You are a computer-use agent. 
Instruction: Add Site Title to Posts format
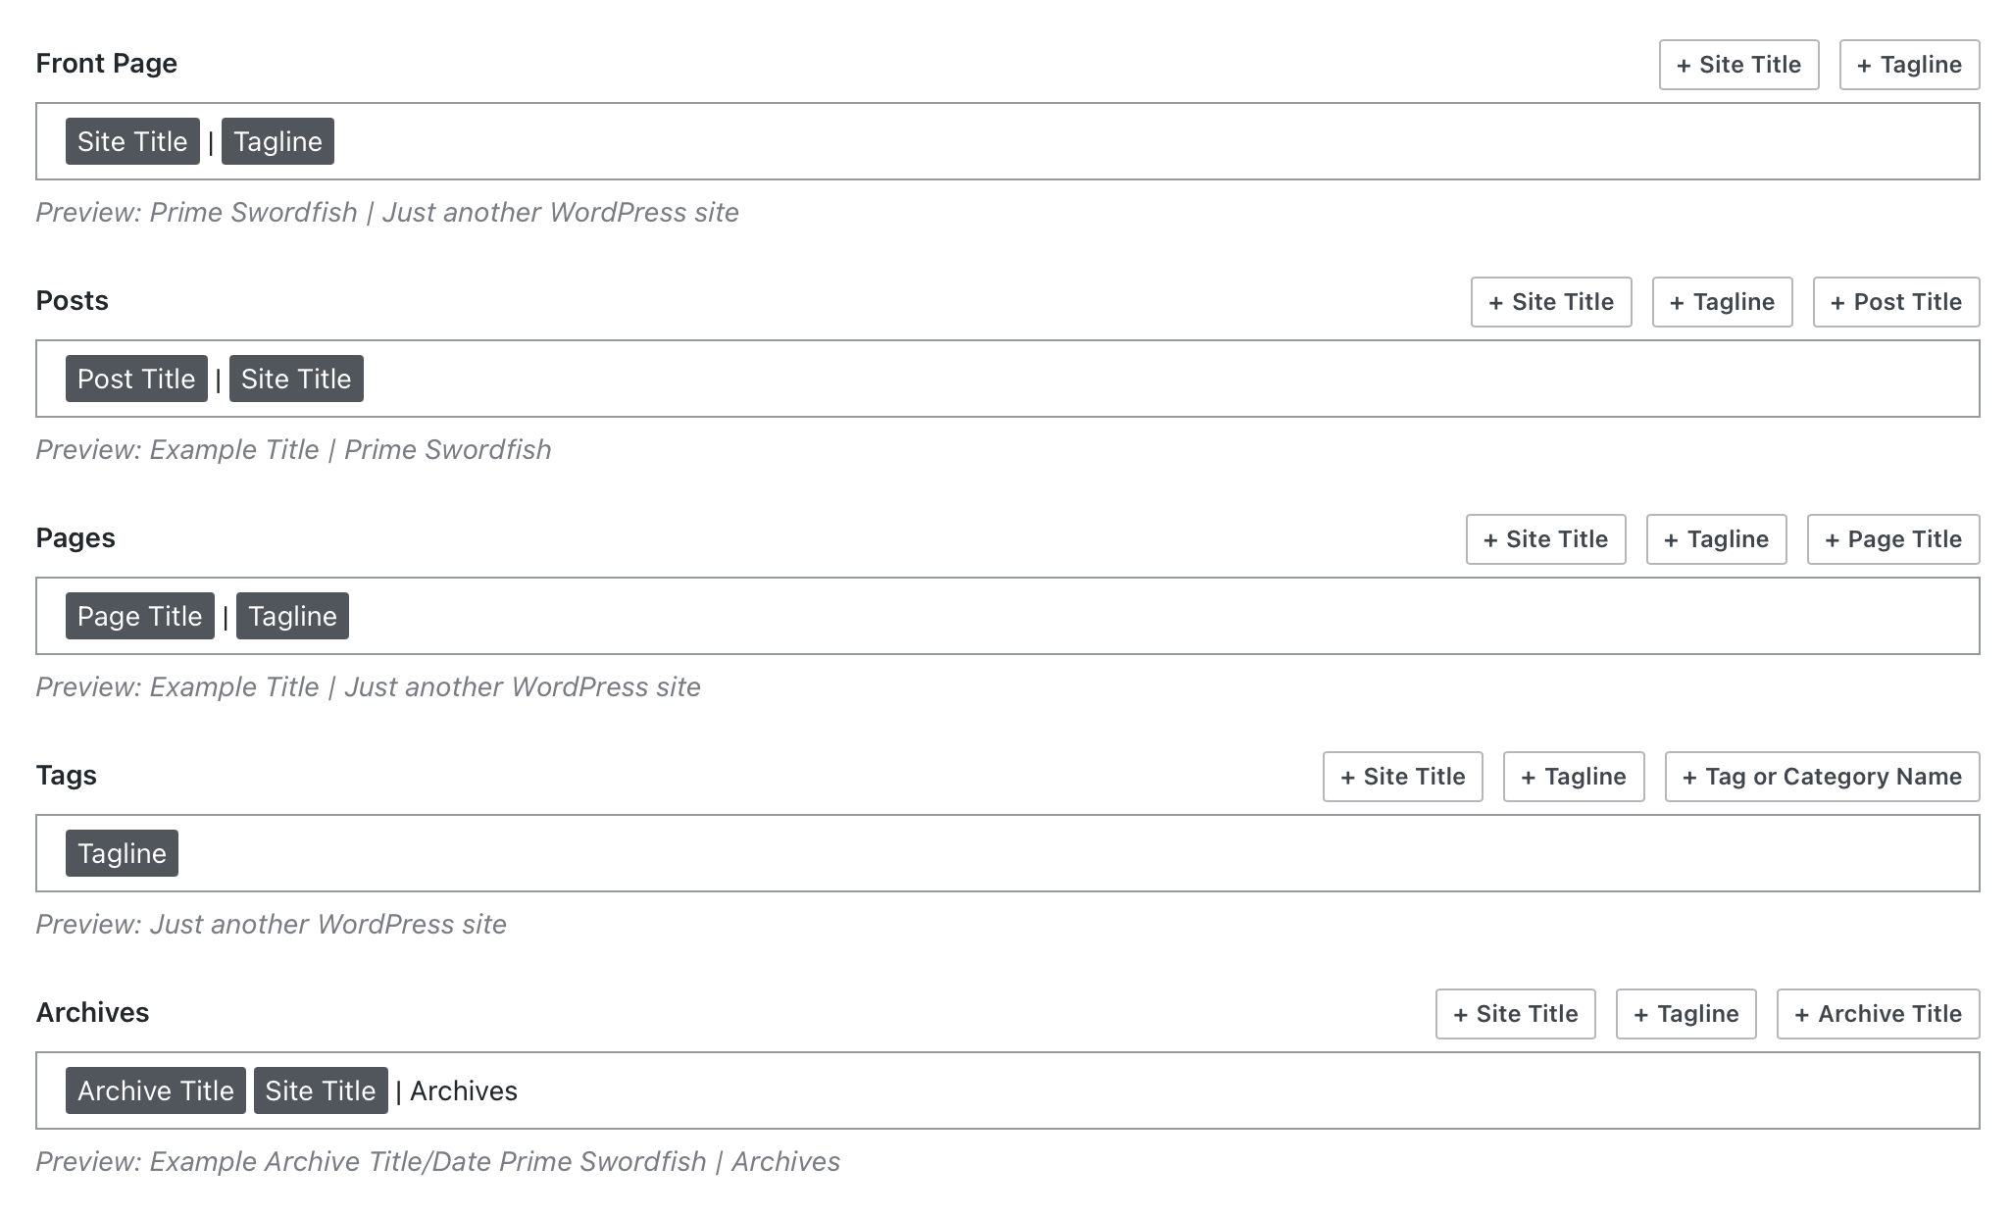[x=1550, y=302]
